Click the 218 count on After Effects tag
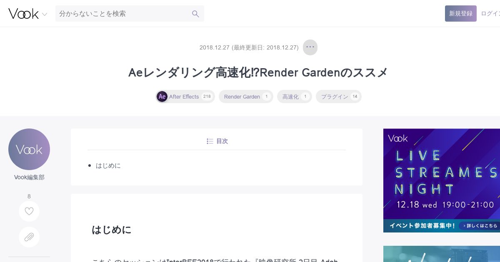Image resolution: width=500 pixels, height=262 pixels. click(x=207, y=96)
